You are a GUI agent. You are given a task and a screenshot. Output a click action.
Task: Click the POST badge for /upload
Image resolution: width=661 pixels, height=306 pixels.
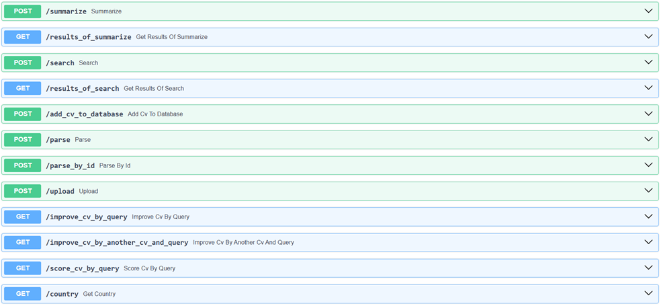[23, 191]
